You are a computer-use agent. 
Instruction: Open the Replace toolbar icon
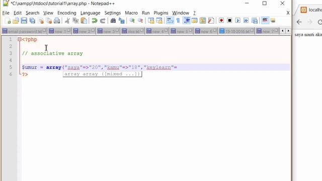pyautogui.click(x=122, y=21)
